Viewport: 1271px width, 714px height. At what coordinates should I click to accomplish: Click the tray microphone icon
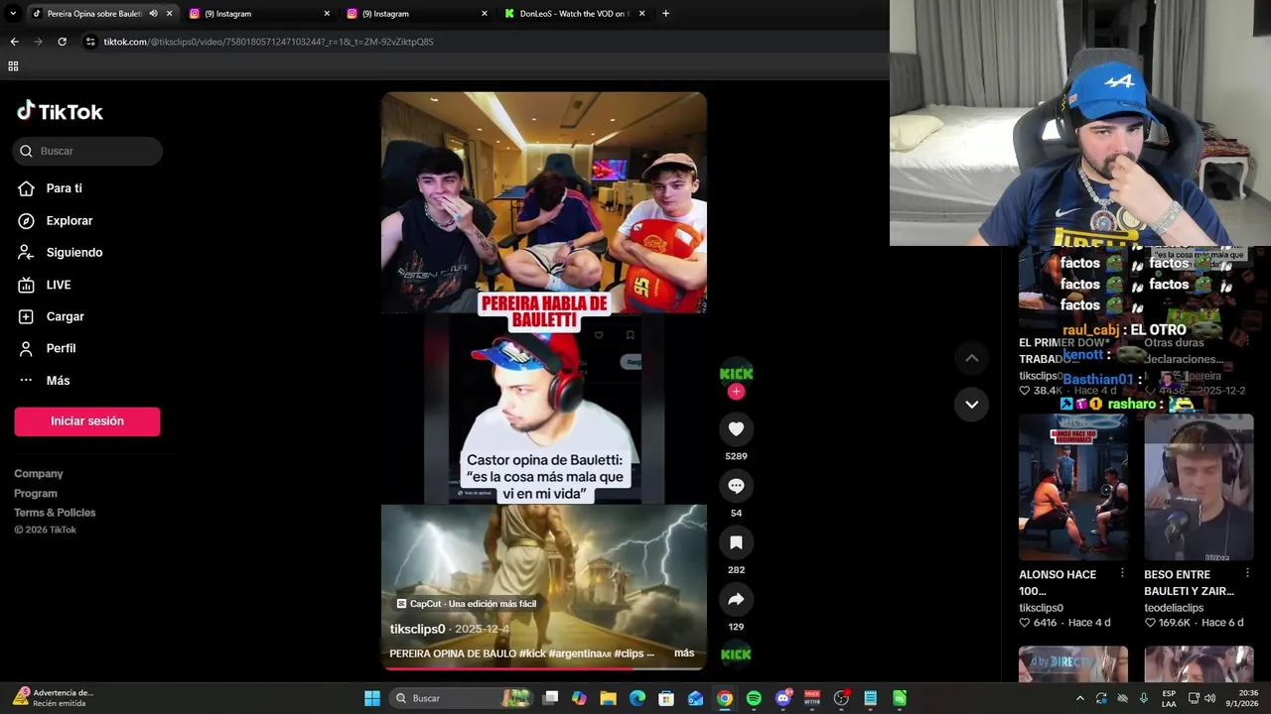pyautogui.click(x=1144, y=698)
